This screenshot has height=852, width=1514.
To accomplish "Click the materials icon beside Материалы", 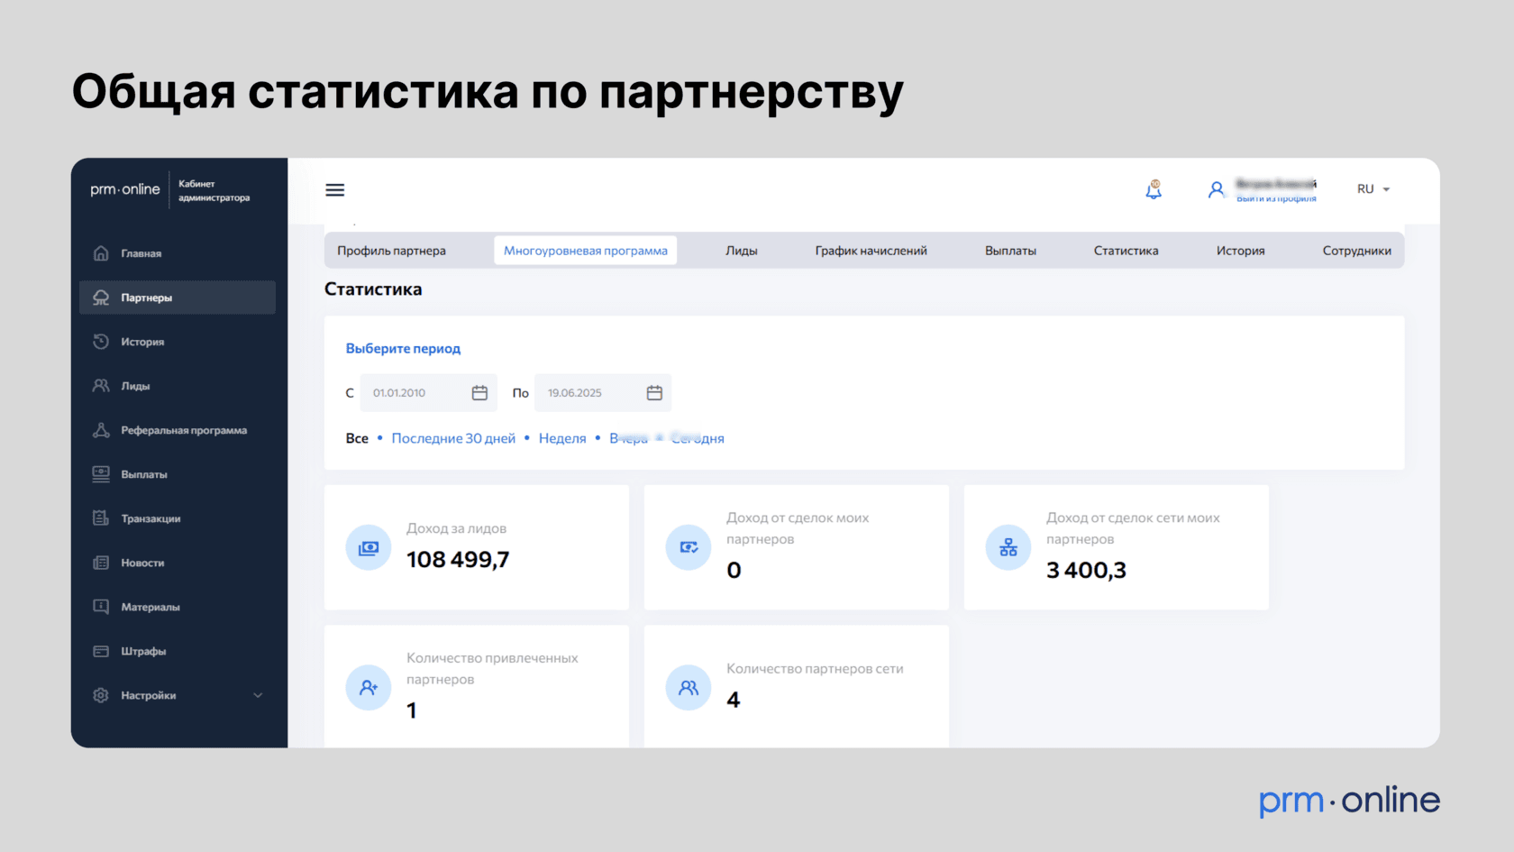I will coord(101,607).
